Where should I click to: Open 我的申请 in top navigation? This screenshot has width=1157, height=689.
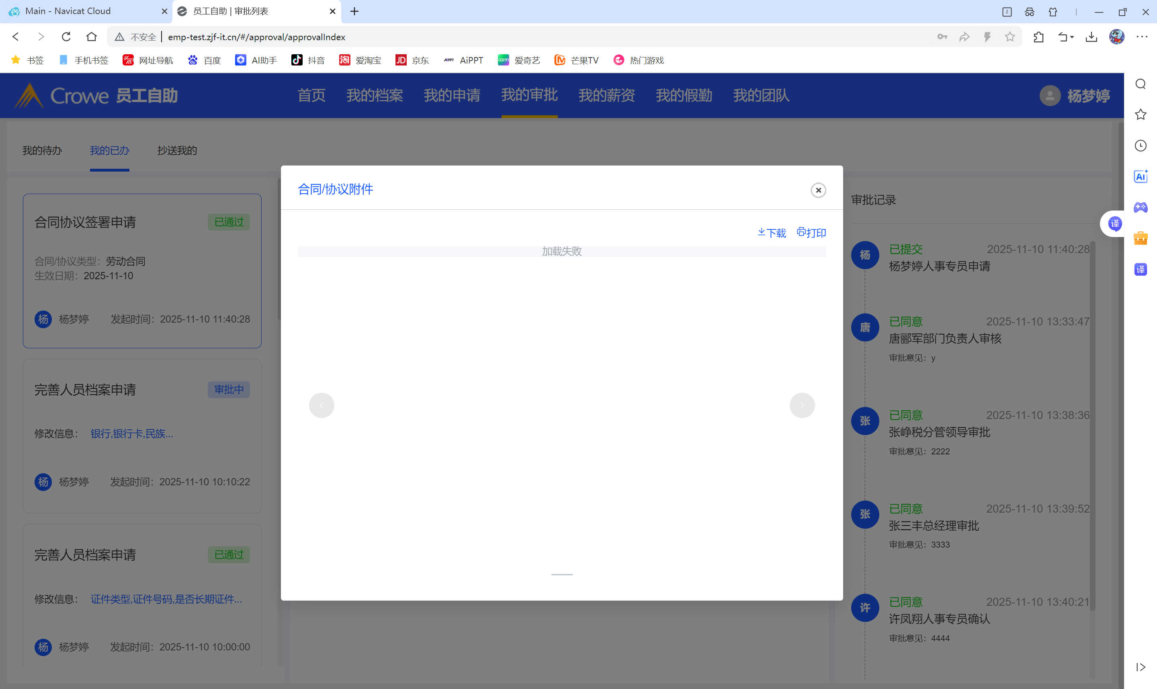[x=452, y=95]
